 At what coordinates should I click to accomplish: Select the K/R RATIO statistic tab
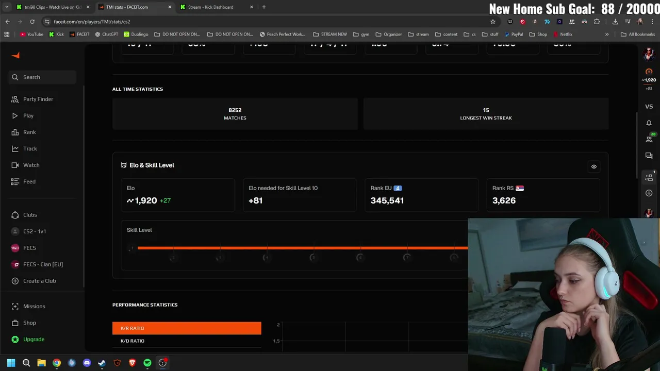pos(187,328)
